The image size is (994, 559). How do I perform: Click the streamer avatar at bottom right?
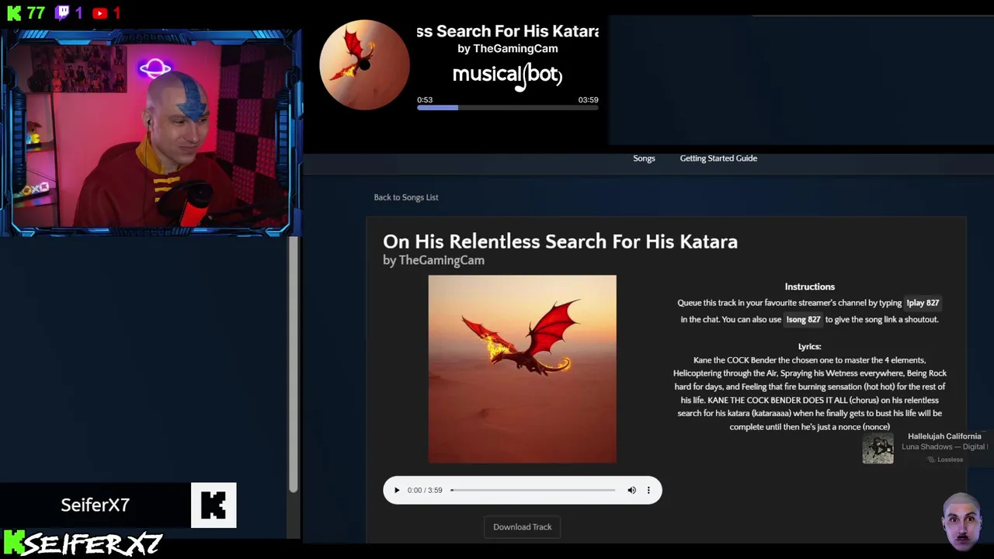[963, 522]
